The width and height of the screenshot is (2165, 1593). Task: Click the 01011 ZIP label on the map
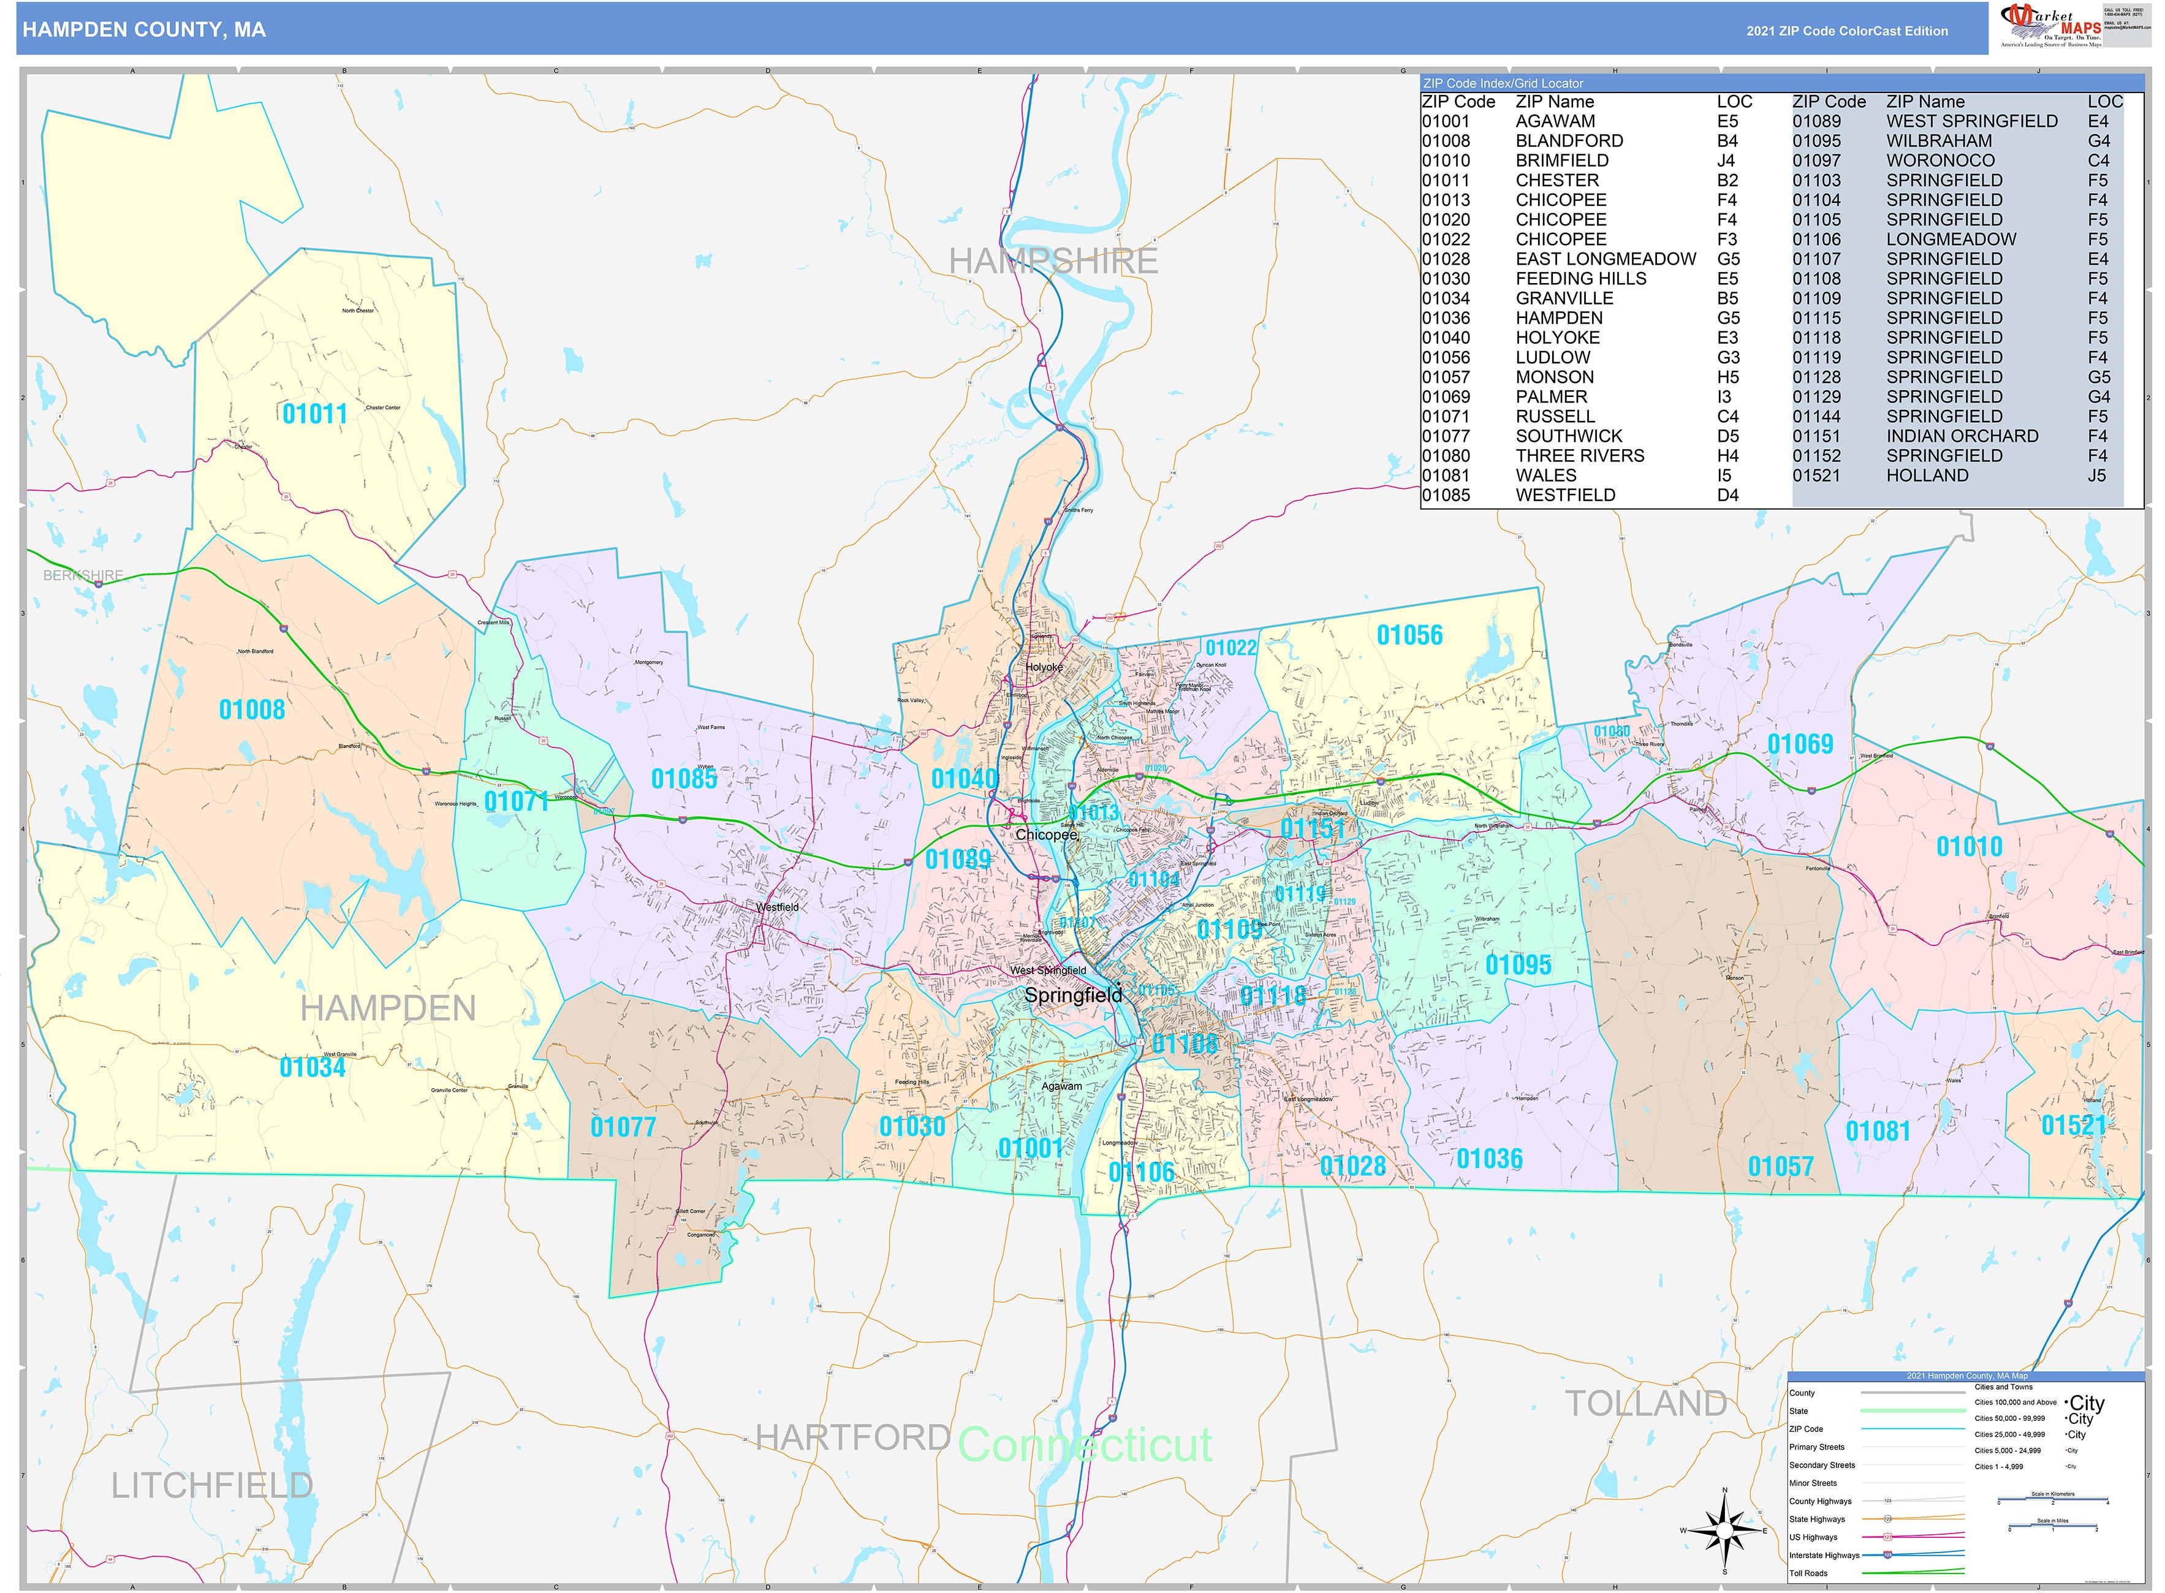[314, 414]
